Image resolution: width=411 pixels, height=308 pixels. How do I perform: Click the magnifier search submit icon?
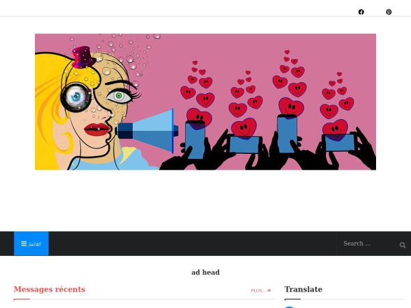[403, 245]
